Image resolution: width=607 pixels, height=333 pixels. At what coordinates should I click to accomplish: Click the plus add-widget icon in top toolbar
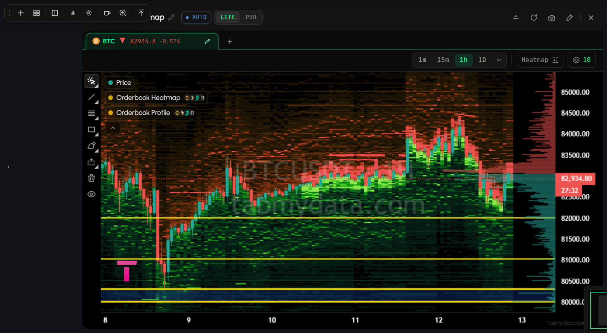(21, 13)
